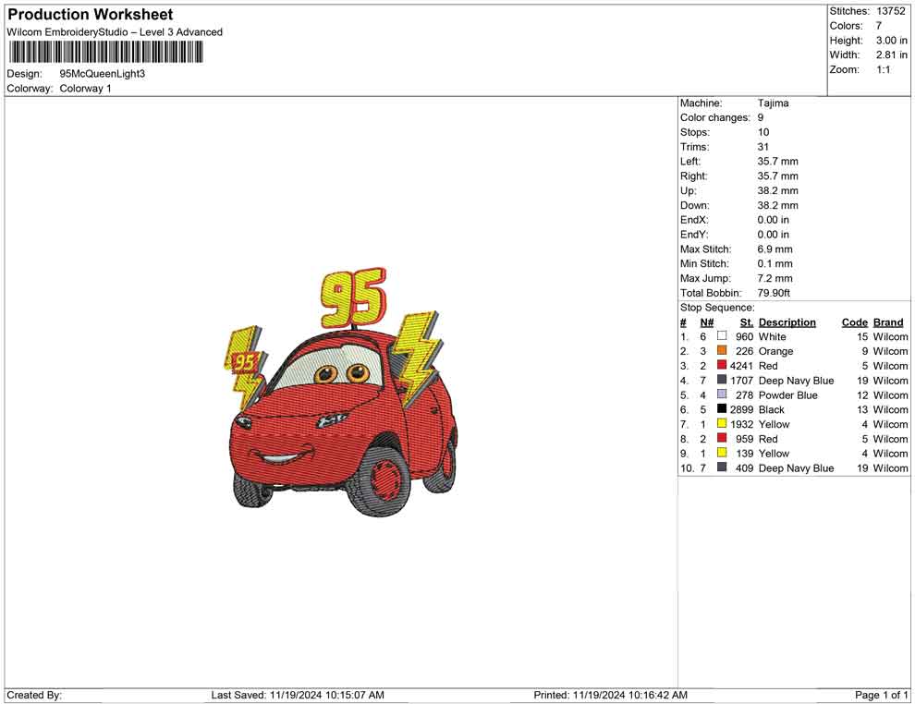Viewport: 915px width, 704px height.
Task: Click the Red swatch in row 4241
Action: 722,365
